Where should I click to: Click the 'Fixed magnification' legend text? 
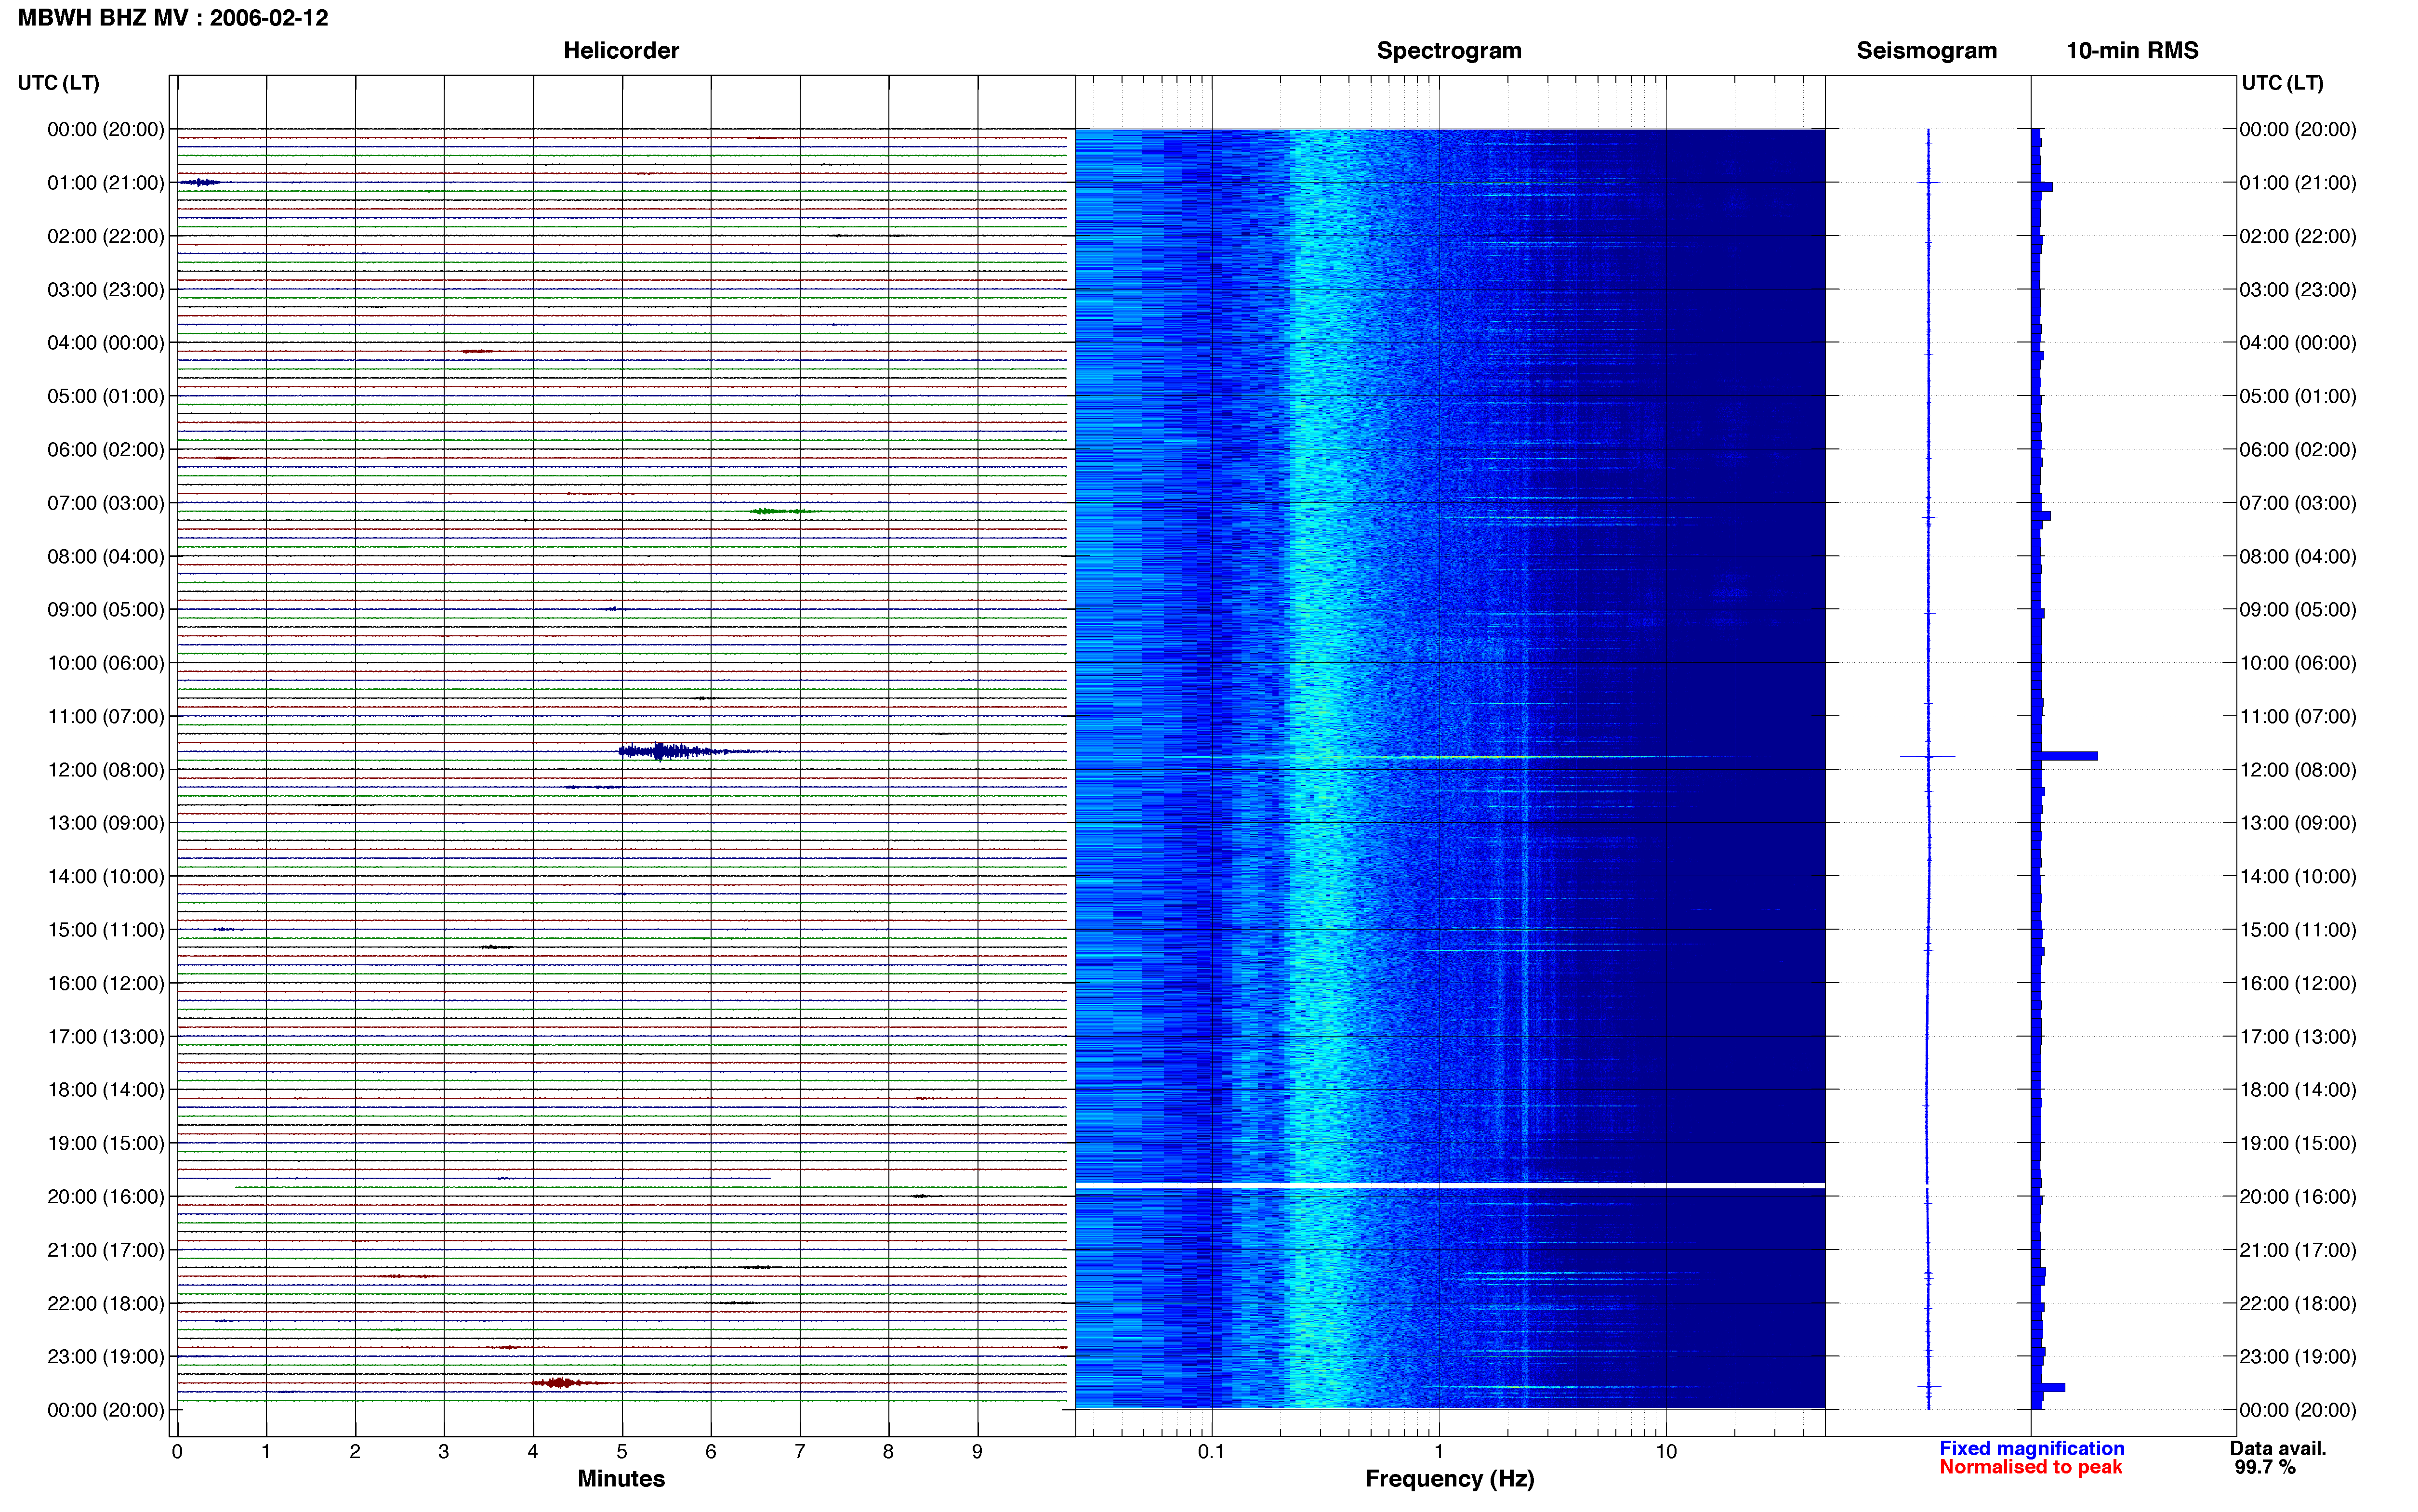(x=2032, y=1448)
